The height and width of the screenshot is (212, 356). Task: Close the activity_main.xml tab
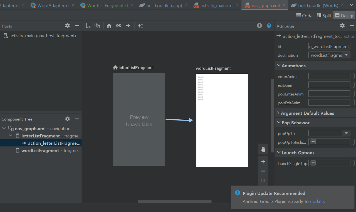[238, 5]
